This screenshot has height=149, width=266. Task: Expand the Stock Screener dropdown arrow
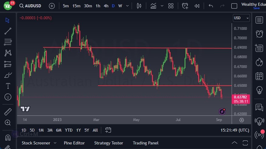(x=55, y=143)
